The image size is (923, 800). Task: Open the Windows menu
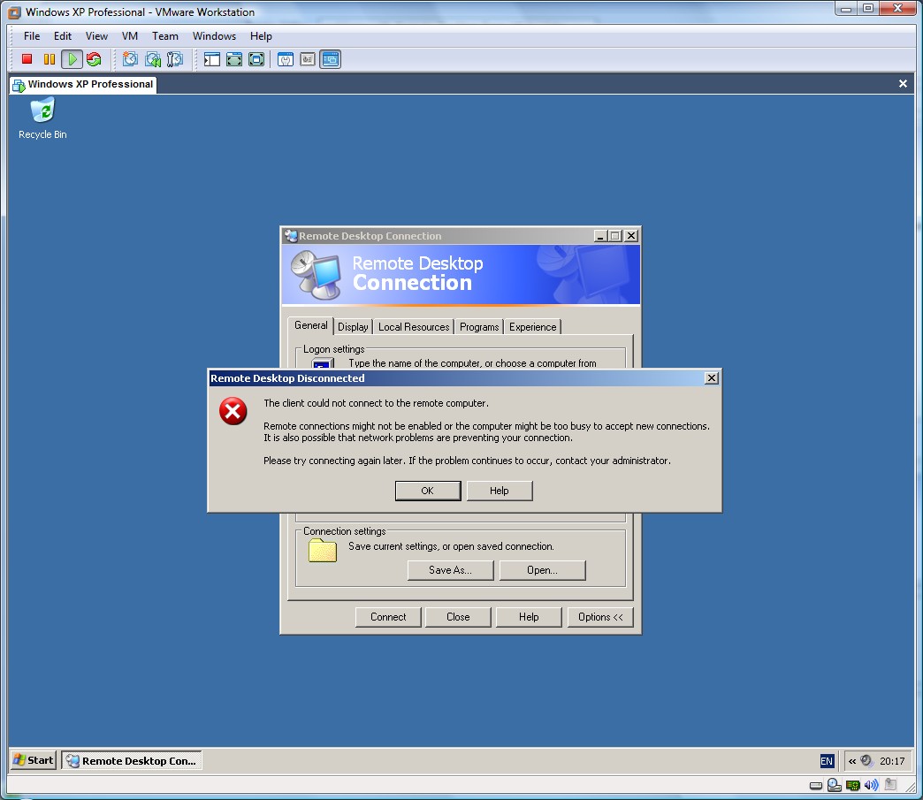pos(214,36)
